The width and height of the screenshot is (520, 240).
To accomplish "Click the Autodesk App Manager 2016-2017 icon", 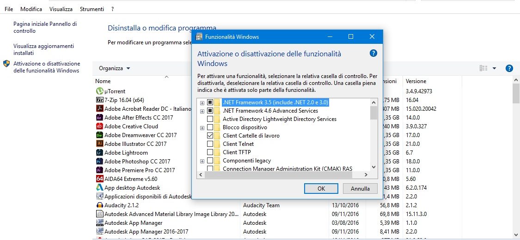I will (99, 231).
